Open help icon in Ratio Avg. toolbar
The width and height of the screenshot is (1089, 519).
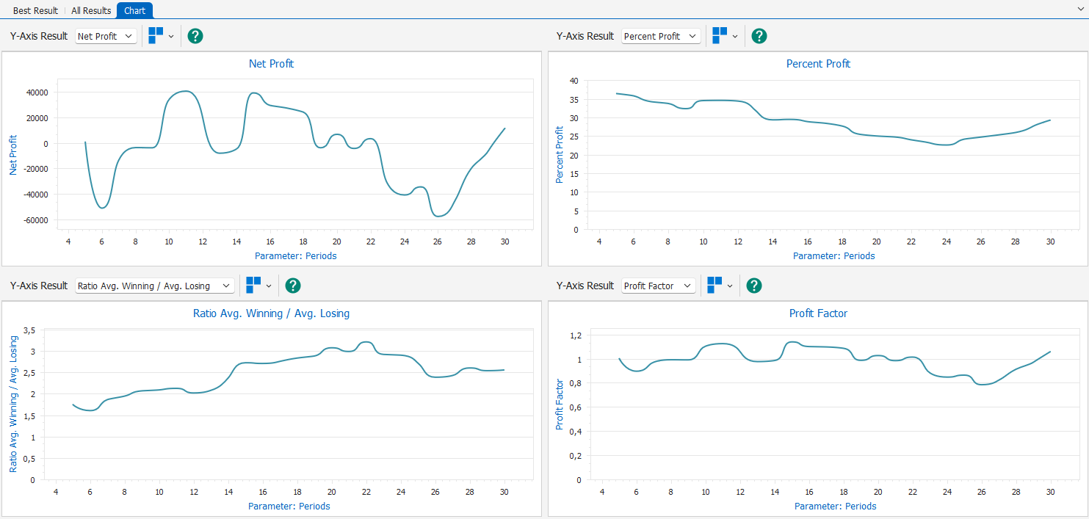293,286
